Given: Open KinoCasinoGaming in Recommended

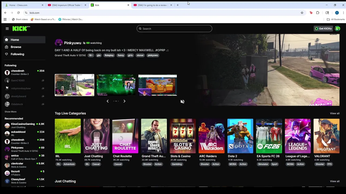Looking at the screenshot, I should point(25,126).
